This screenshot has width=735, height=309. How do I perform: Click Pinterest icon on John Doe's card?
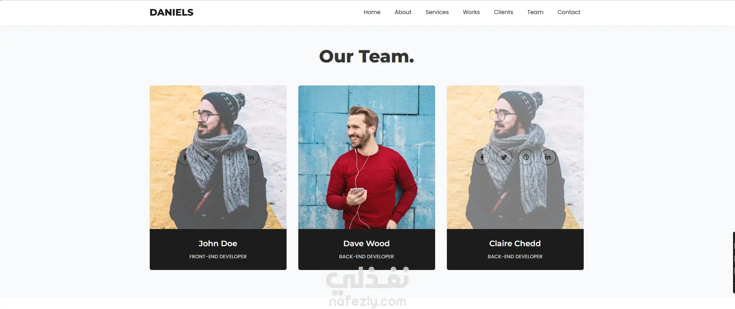229,157
